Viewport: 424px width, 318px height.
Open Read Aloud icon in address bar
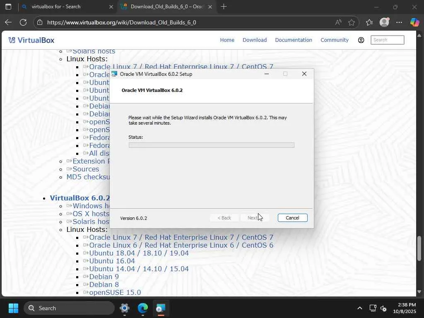pyautogui.click(x=338, y=22)
